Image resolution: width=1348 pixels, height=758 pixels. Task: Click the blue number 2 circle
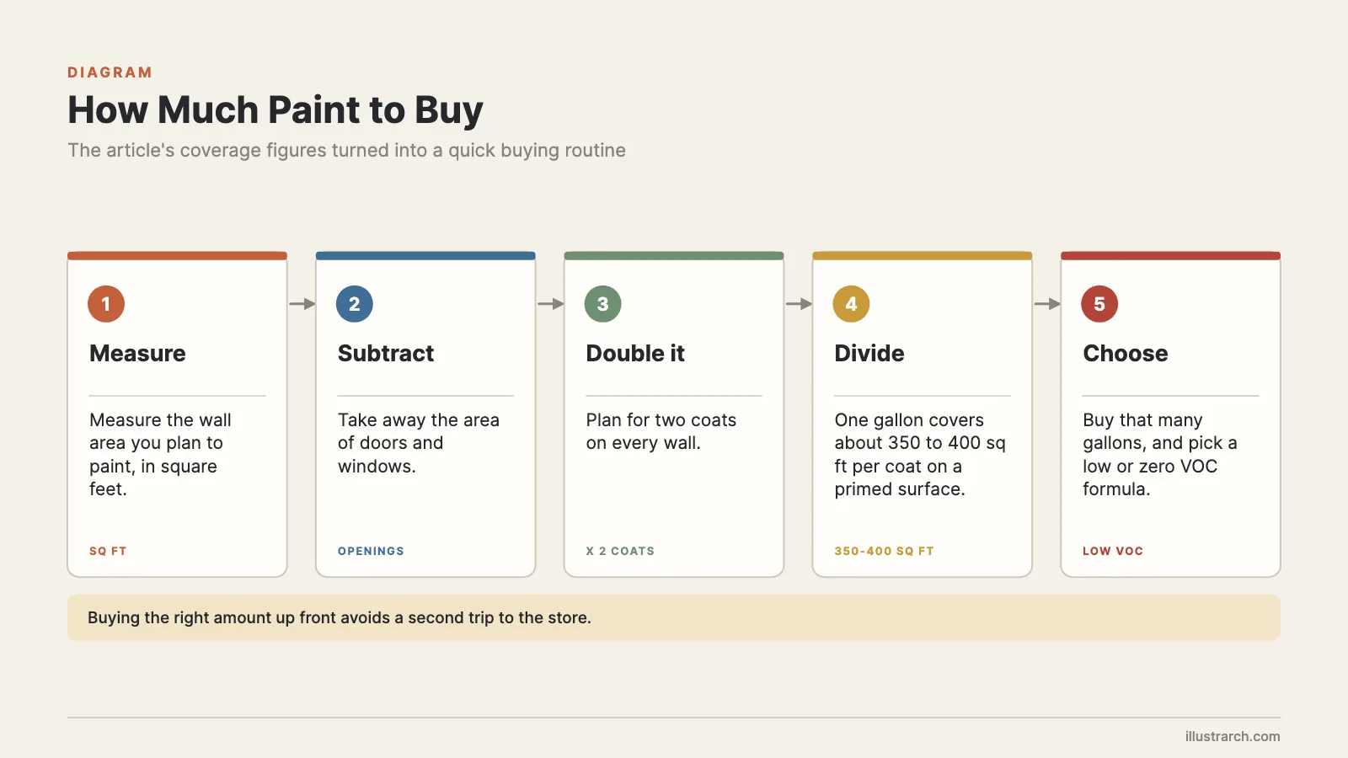coord(355,304)
